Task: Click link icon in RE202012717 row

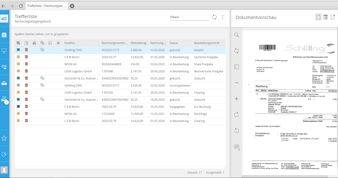Action: (x=42, y=85)
